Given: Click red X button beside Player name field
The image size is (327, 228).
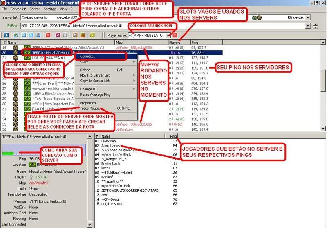Looking at the screenshot, I should (x=175, y=35).
